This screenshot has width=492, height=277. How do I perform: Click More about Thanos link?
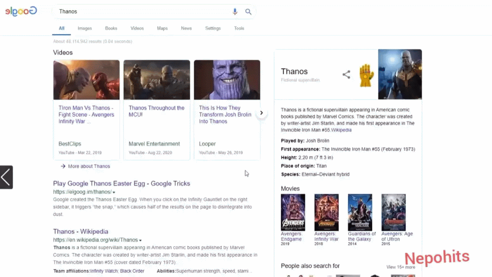(89, 166)
